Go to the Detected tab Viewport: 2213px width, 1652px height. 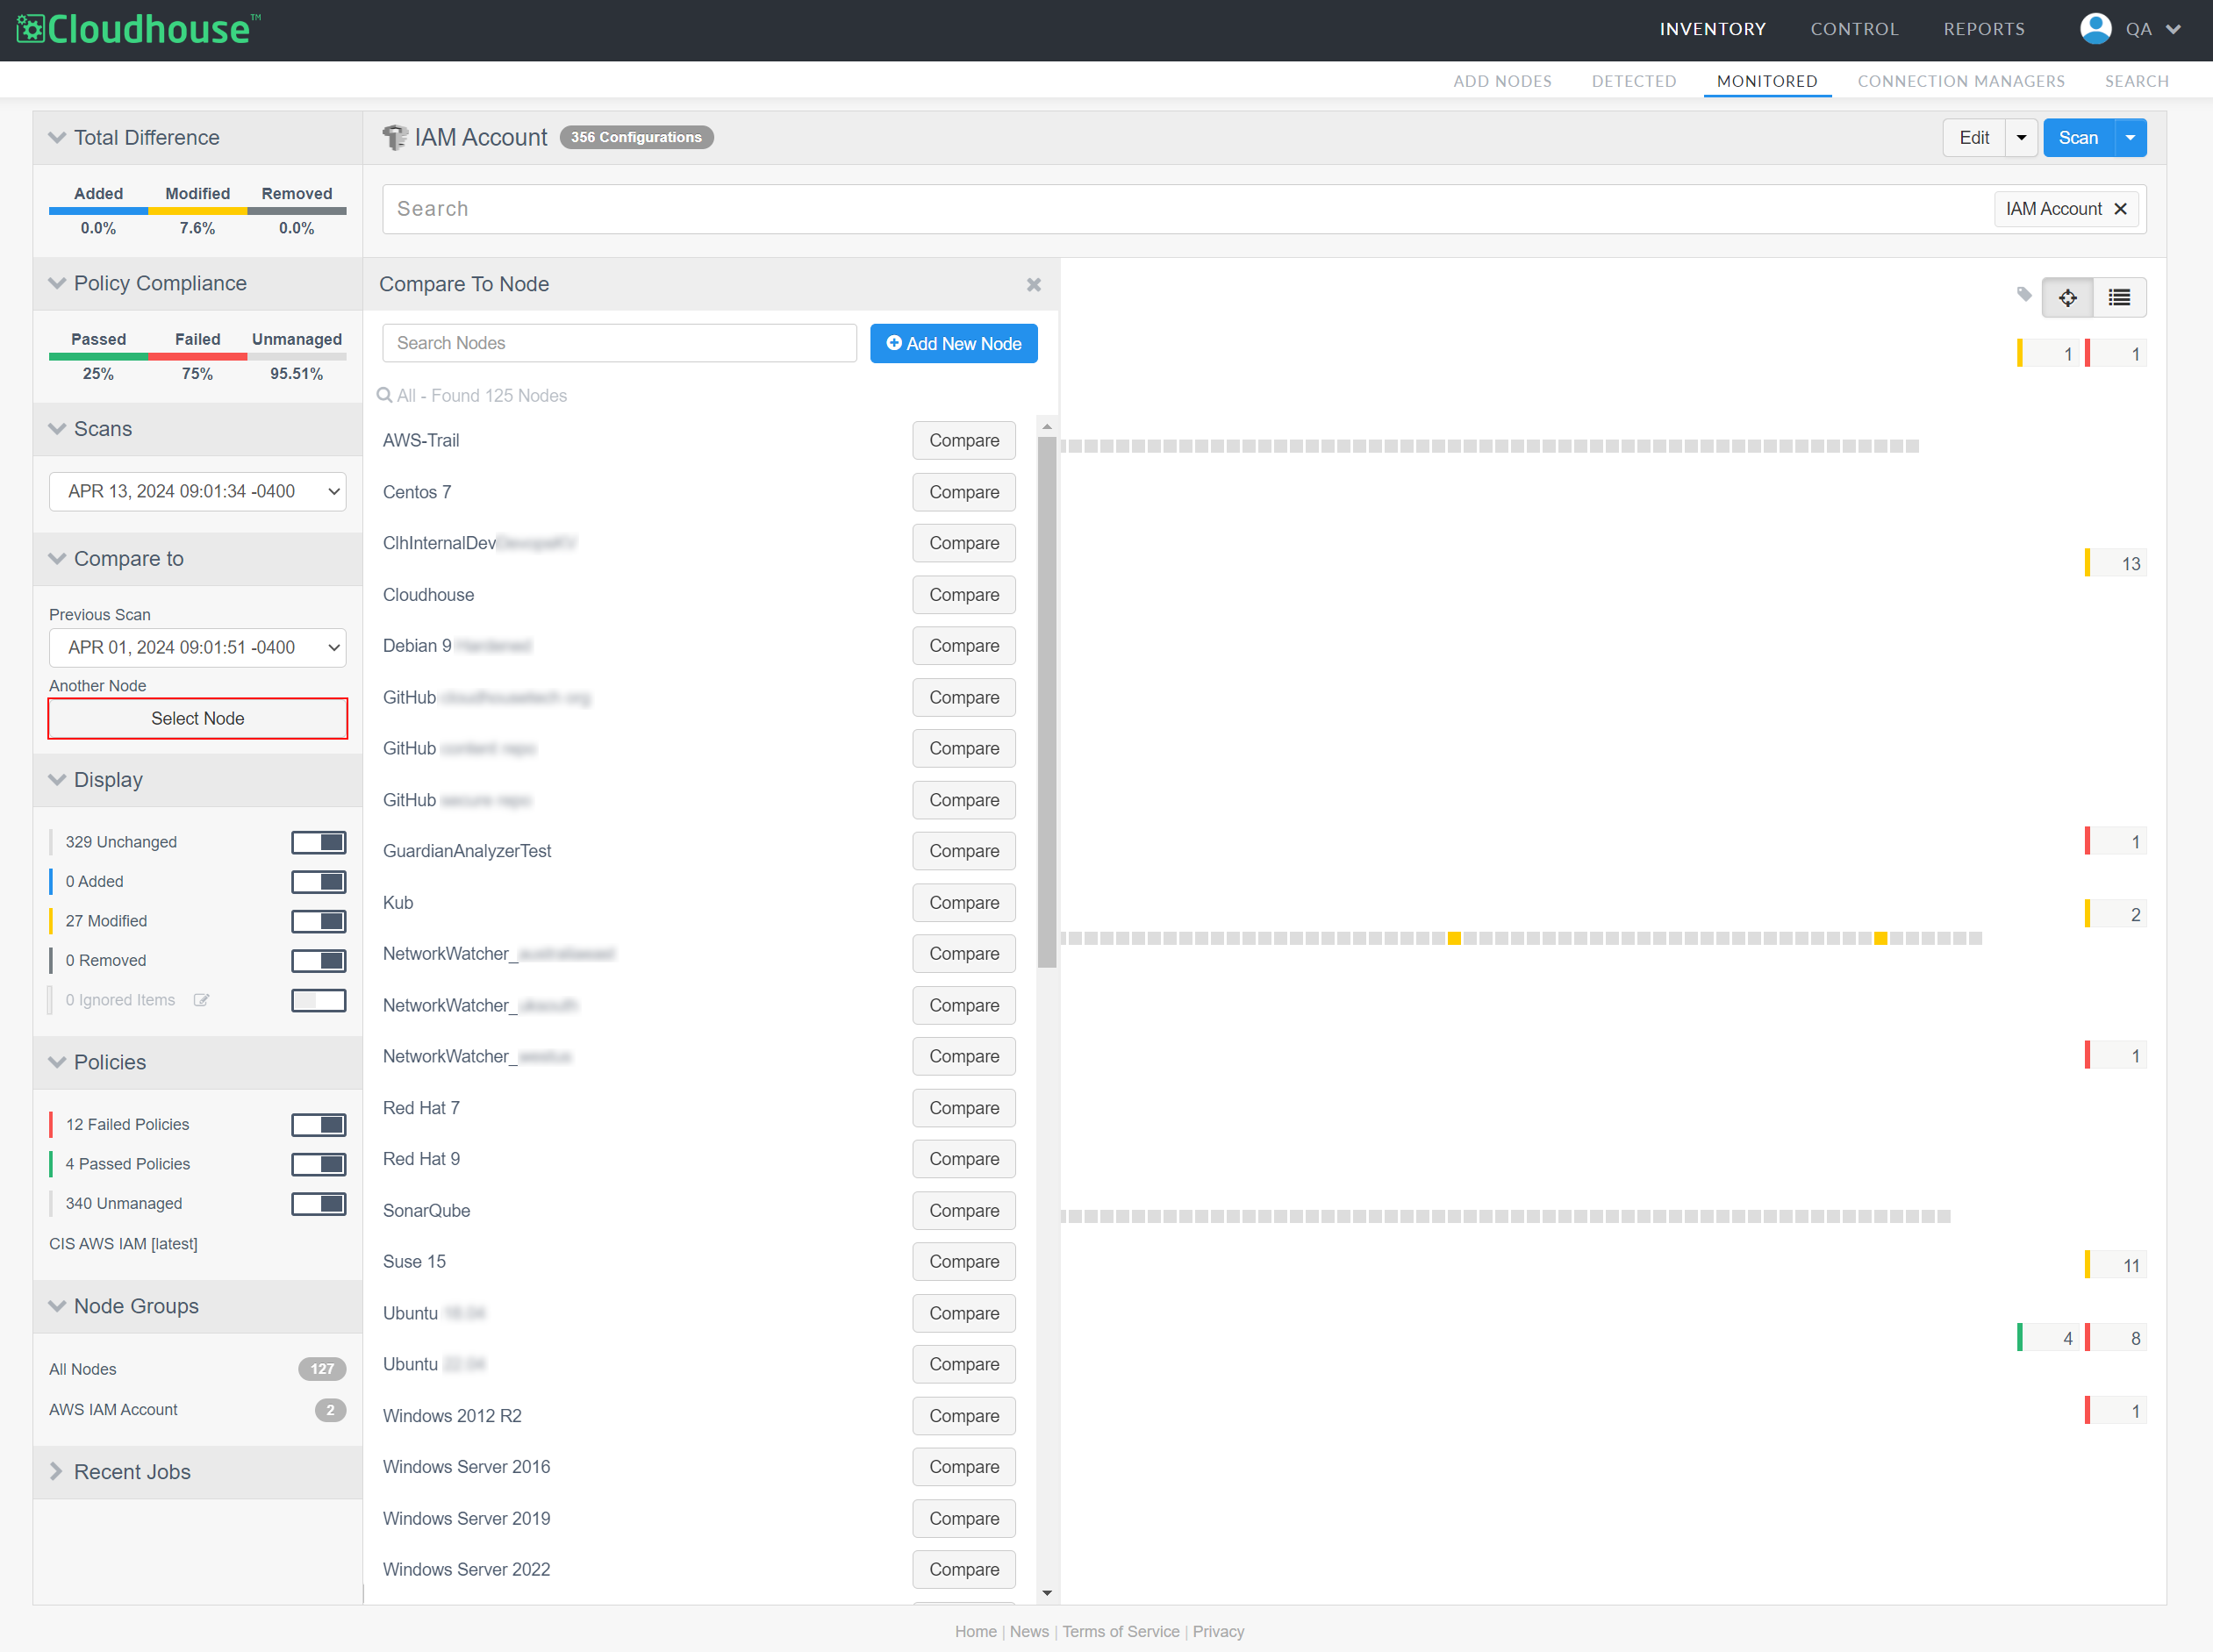coord(1634,81)
